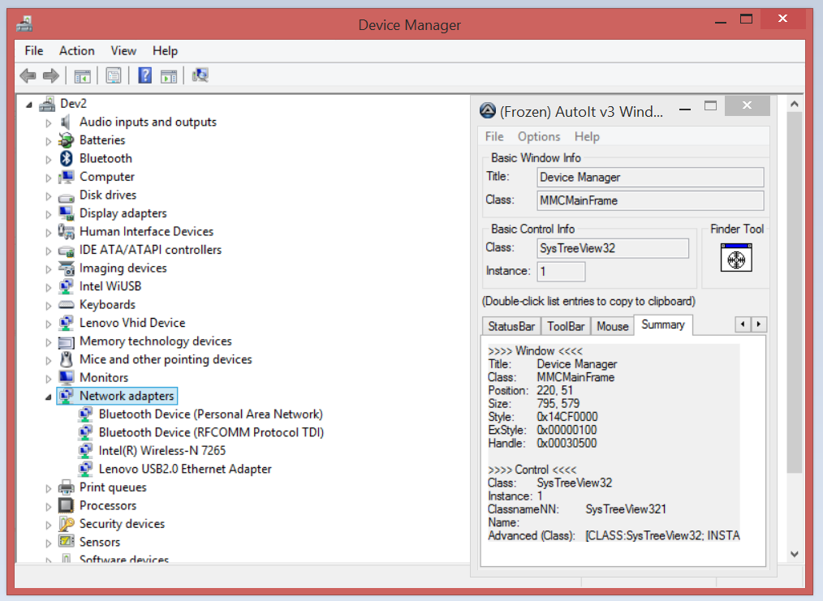Screen dimensions: 823x601
Task: Click the Back arrow toolbar icon
Action: pyautogui.click(x=28, y=76)
